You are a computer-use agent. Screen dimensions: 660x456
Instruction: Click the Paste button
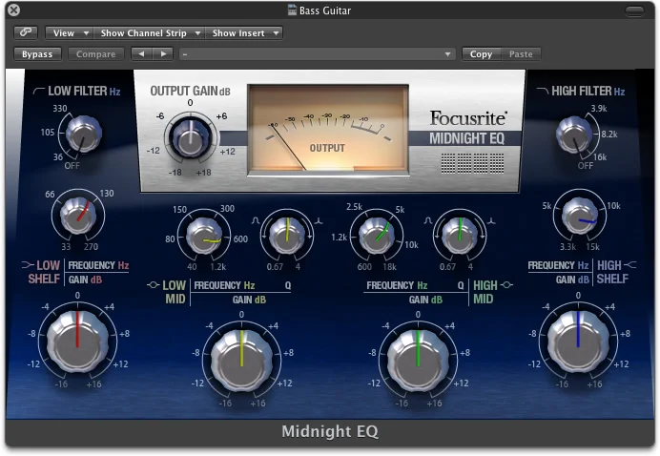(521, 54)
